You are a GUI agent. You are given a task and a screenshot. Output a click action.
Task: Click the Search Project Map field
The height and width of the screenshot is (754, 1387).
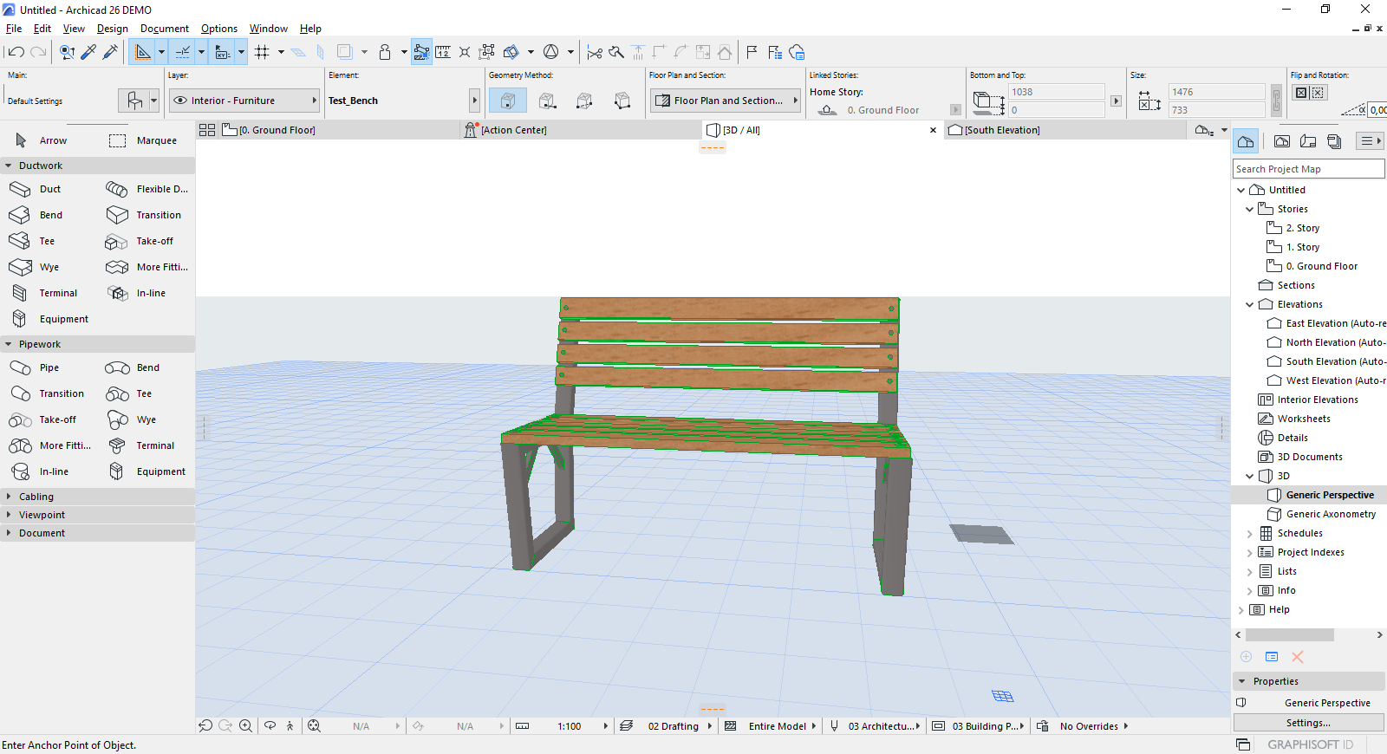(1308, 169)
